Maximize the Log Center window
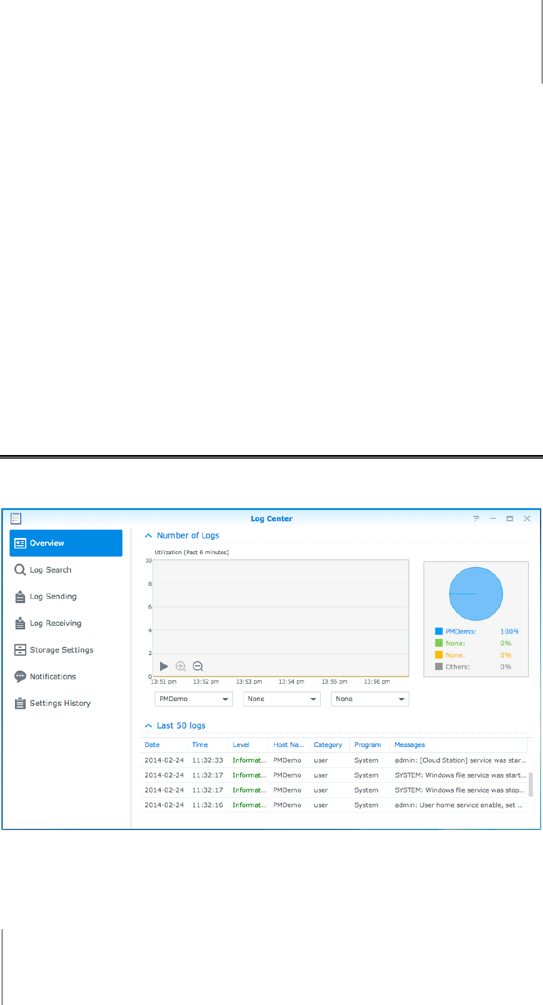Viewport: 543px width, 1005px height. tap(510, 518)
